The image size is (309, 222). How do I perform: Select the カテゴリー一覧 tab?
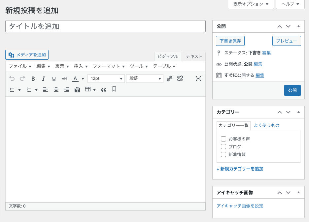(233, 125)
